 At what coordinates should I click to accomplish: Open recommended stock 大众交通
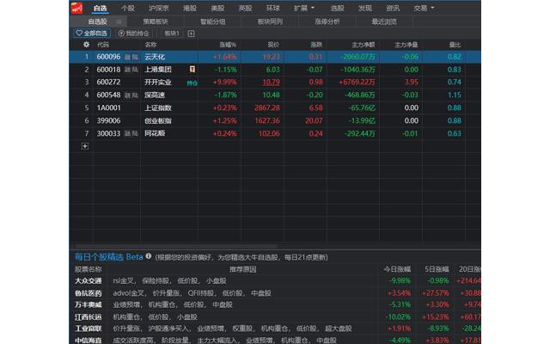(89, 281)
